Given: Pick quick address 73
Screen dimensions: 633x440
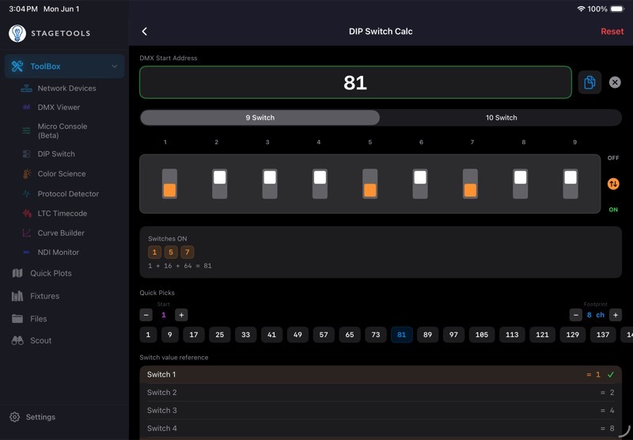Looking at the screenshot, I should [x=376, y=335].
